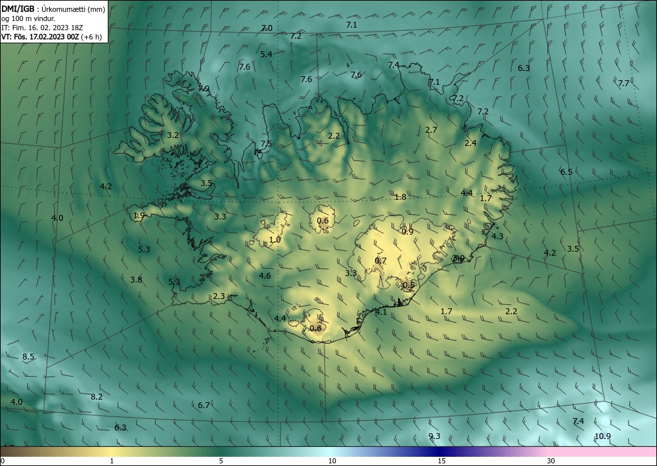Click the 8.2 value in the southwest ocean
The image size is (657, 466).
click(x=97, y=396)
